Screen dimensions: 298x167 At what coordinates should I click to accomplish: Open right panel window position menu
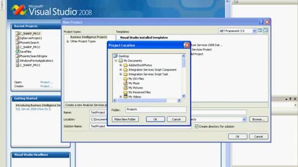pyautogui.click(x=286, y=99)
